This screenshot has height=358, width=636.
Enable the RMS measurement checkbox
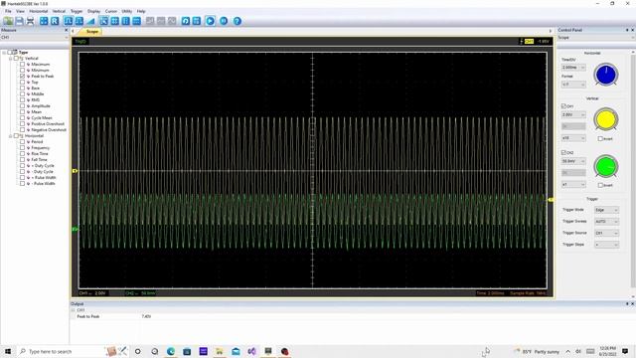(x=23, y=99)
